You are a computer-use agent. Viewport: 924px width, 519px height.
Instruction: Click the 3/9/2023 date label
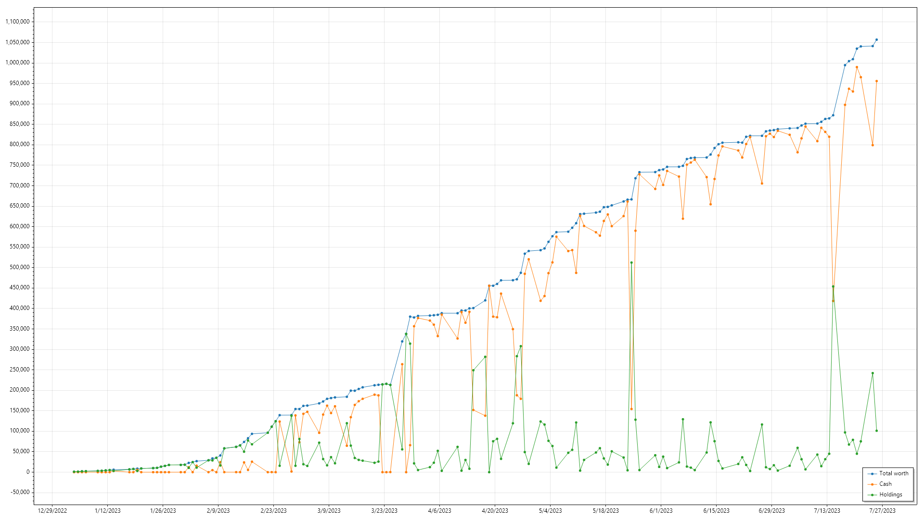click(x=329, y=511)
